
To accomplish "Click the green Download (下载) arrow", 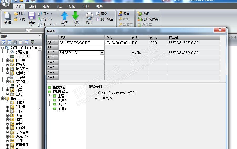I will click(x=75, y=16).
